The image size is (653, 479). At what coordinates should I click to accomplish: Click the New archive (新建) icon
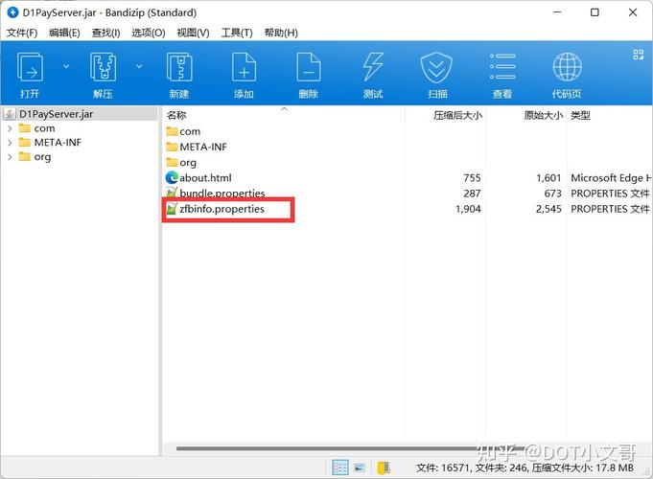(179, 67)
